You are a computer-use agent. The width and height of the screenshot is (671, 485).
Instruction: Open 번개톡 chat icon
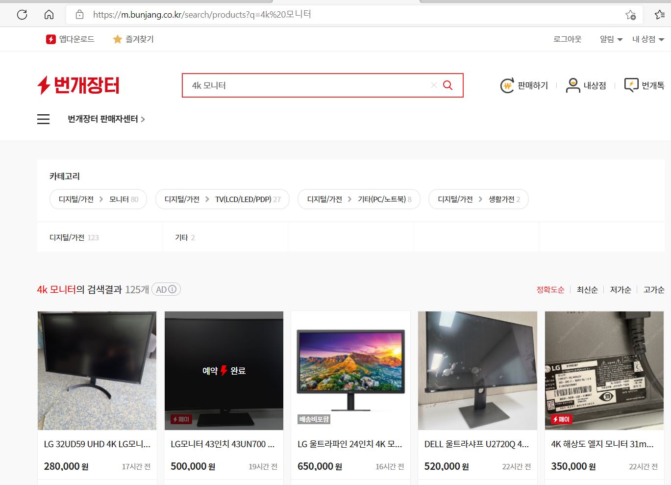pyautogui.click(x=631, y=85)
